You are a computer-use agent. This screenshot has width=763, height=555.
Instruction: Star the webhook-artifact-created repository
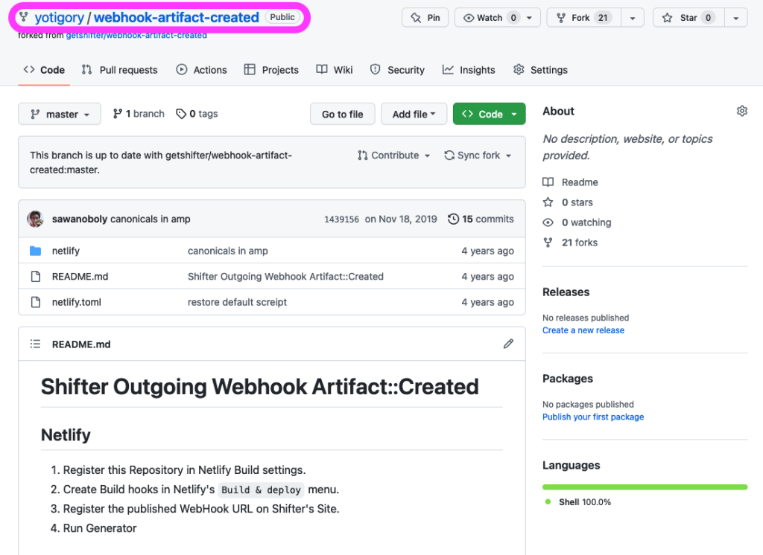click(688, 18)
